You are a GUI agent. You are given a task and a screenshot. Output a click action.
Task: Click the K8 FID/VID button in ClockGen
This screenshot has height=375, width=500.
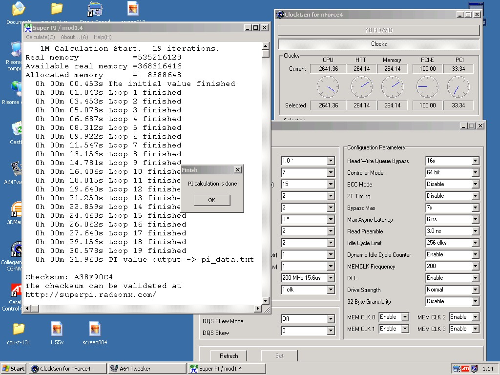click(x=378, y=30)
